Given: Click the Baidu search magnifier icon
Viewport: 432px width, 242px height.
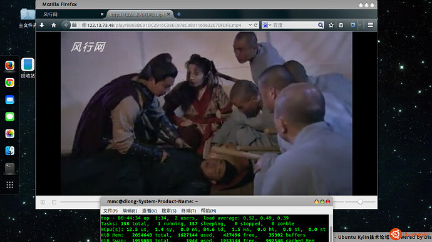Looking at the screenshot, I should [321, 25].
